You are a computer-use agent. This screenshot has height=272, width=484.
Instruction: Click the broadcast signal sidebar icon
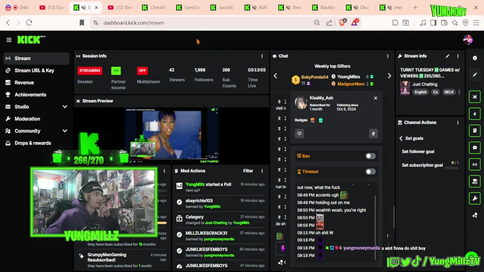475,165
